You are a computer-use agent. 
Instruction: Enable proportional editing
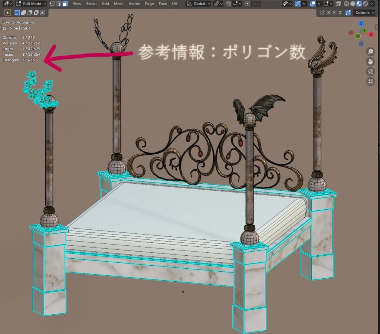(x=246, y=3)
